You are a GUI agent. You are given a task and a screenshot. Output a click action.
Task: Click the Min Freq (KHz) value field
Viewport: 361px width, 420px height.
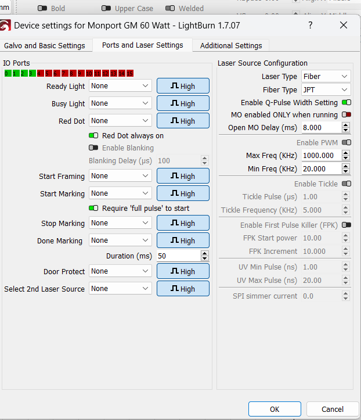coord(322,168)
